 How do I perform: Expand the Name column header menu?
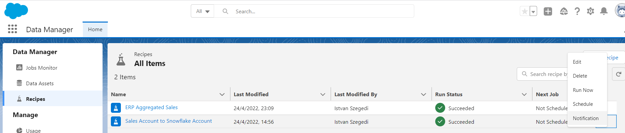(x=222, y=95)
